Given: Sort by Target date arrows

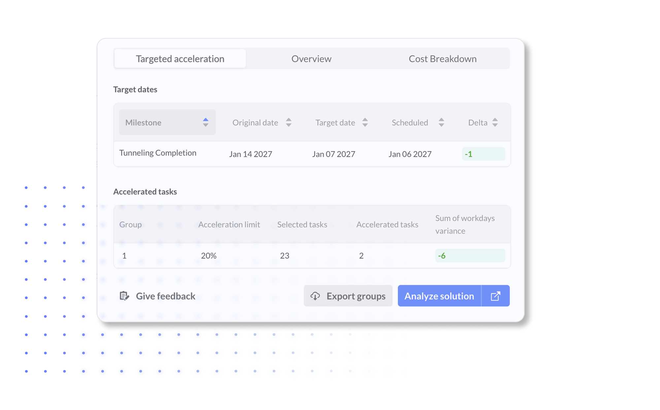Looking at the screenshot, I should [x=365, y=122].
